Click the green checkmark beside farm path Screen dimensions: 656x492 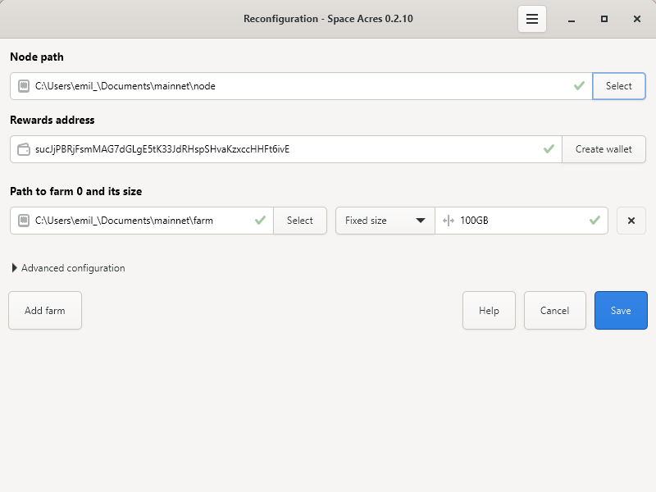click(x=260, y=221)
